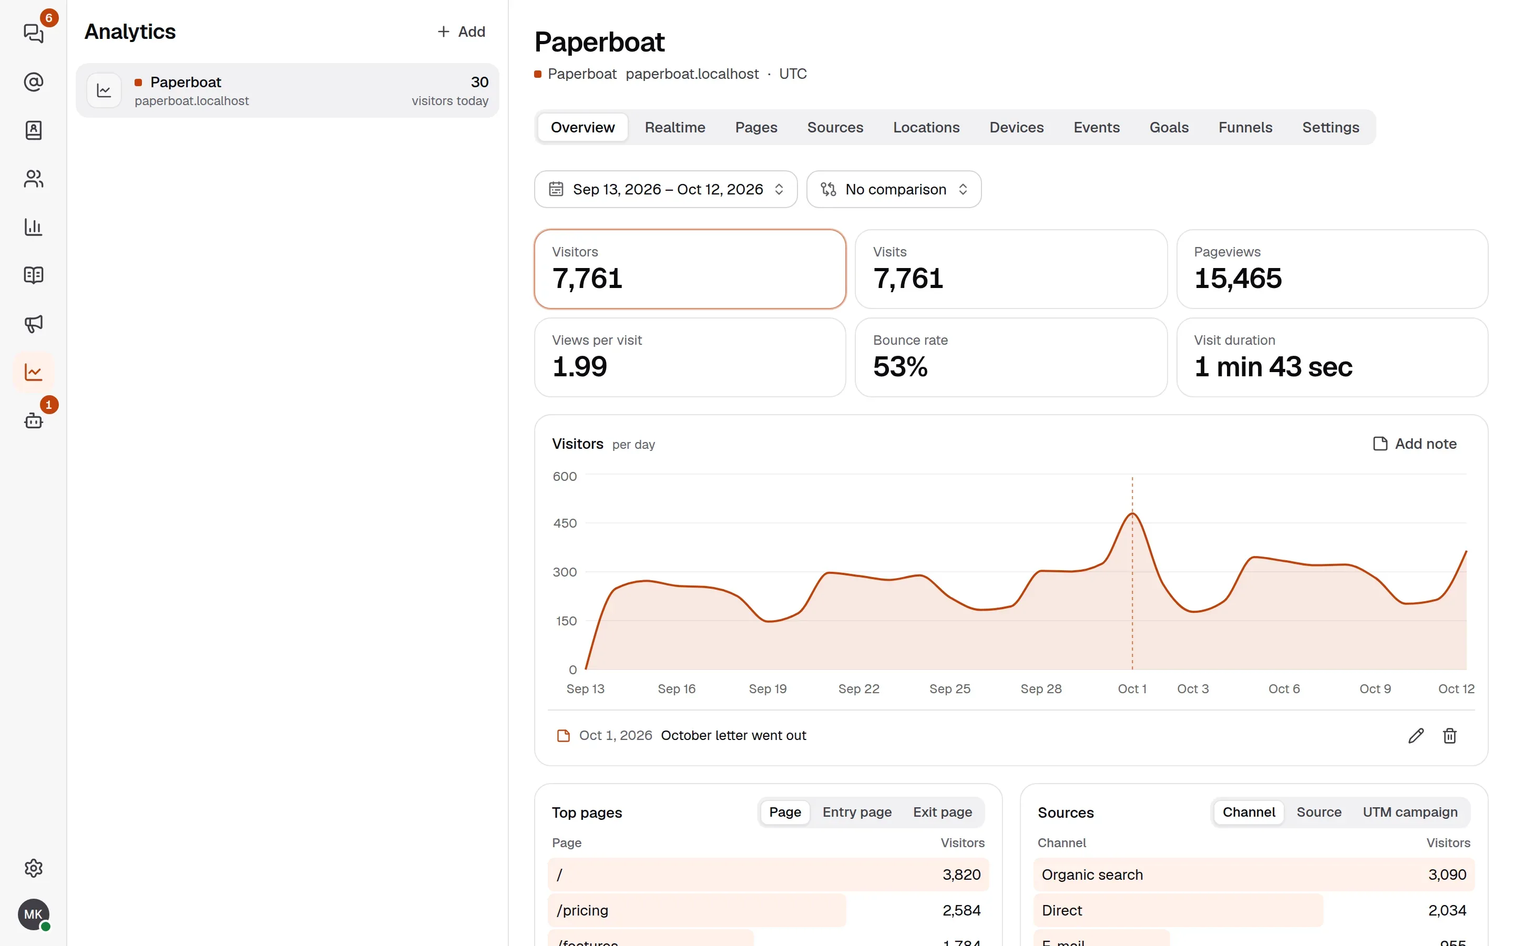Open the contacts address book icon
Viewport: 1514px width, 946px height.
point(33,130)
